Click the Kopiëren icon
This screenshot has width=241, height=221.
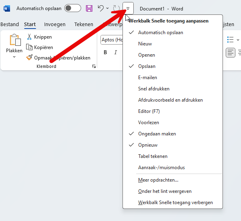coord(30,47)
